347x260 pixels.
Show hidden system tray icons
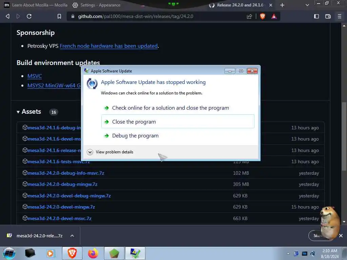[x=288, y=254]
